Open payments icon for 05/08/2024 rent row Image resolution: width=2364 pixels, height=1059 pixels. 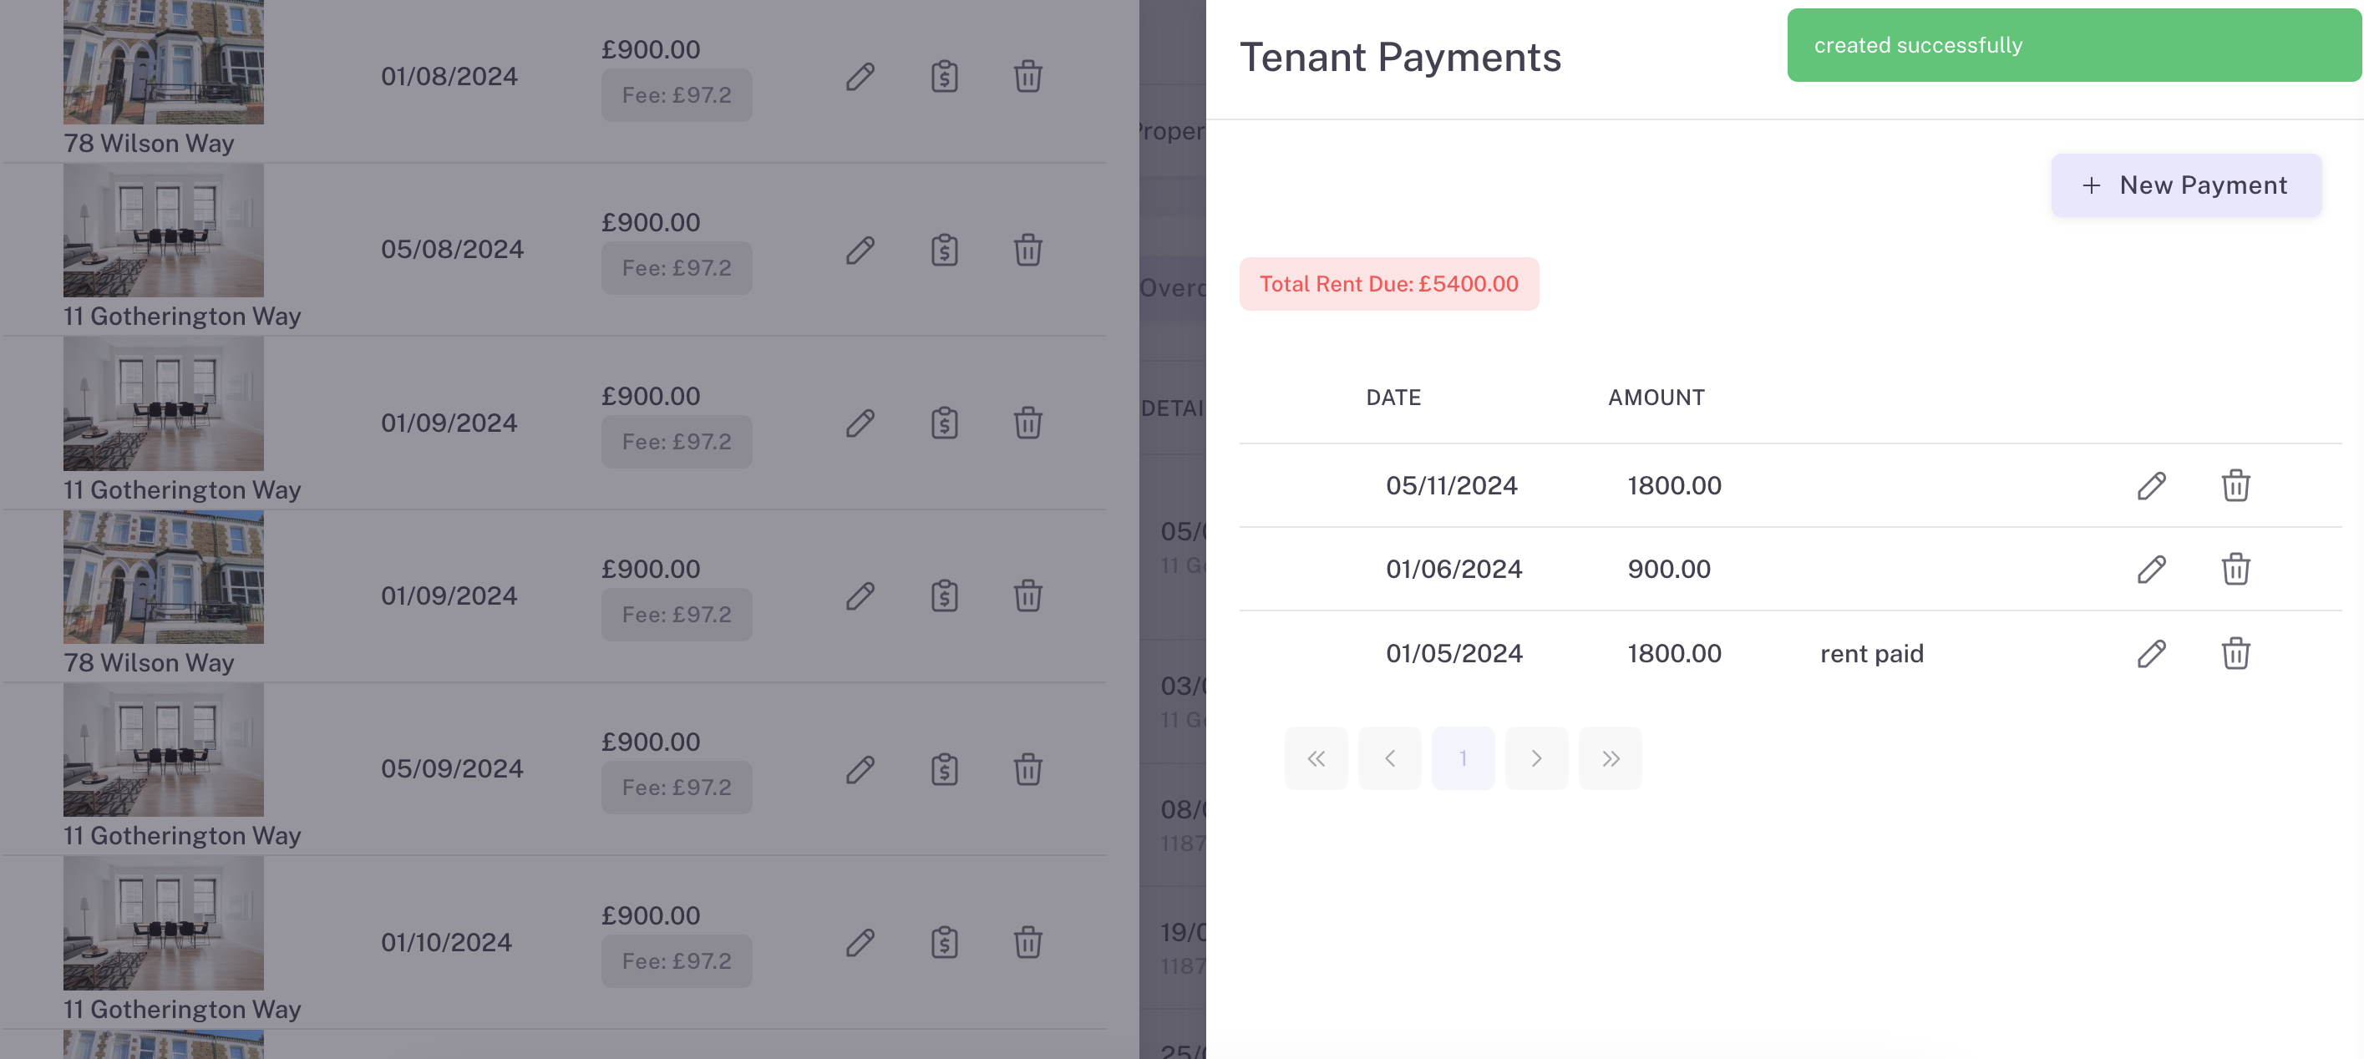tap(944, 250)
